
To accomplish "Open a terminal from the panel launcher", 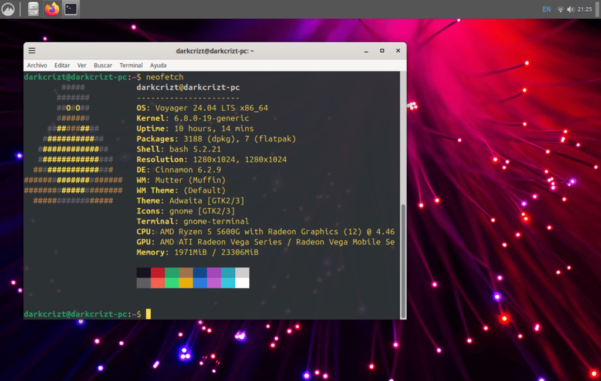I will point(70,9).
